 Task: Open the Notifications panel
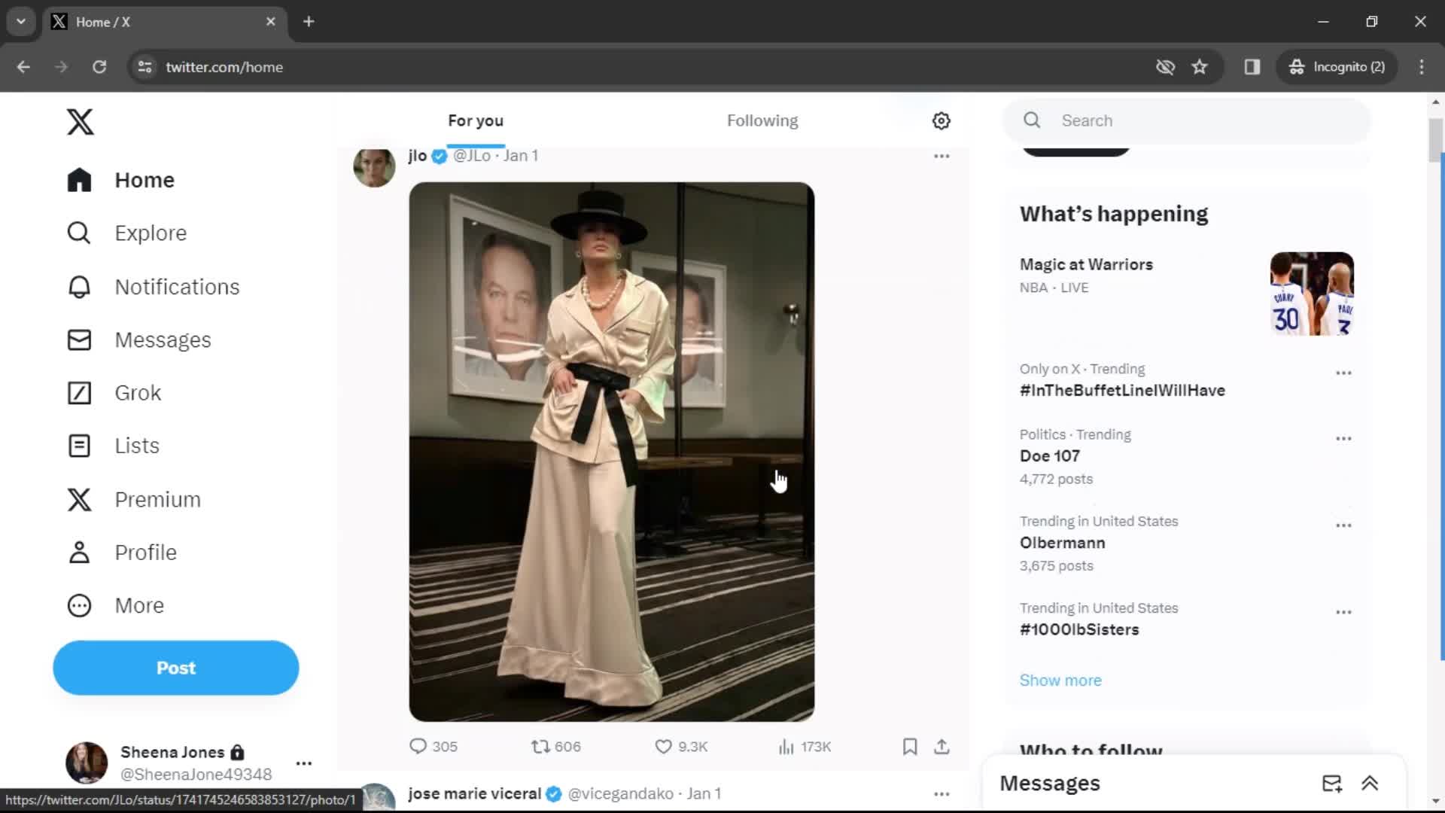click(178, 287)
